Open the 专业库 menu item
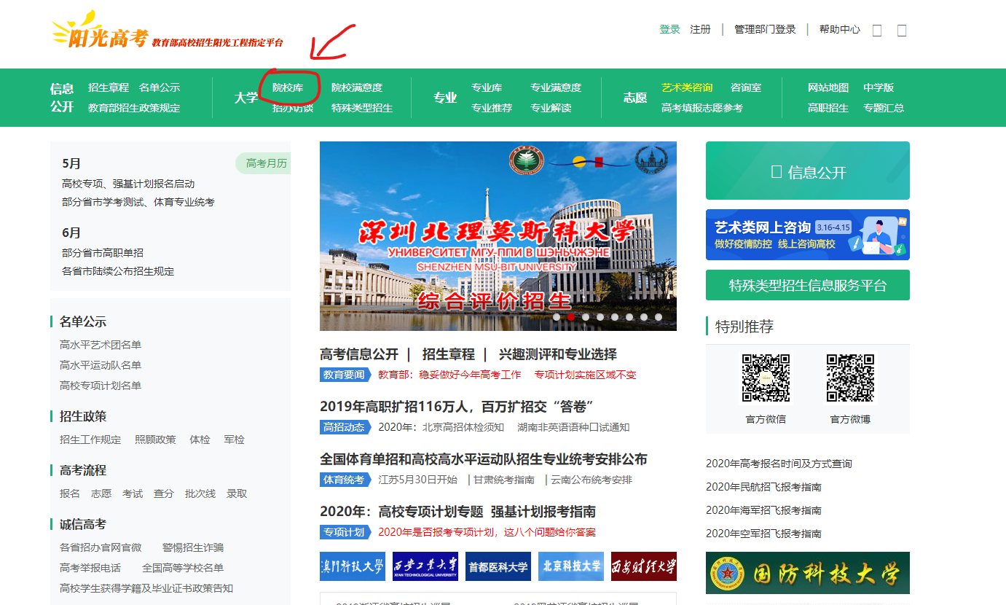The height and width of the screenshot is (605, 1006). tap(487, 87)
